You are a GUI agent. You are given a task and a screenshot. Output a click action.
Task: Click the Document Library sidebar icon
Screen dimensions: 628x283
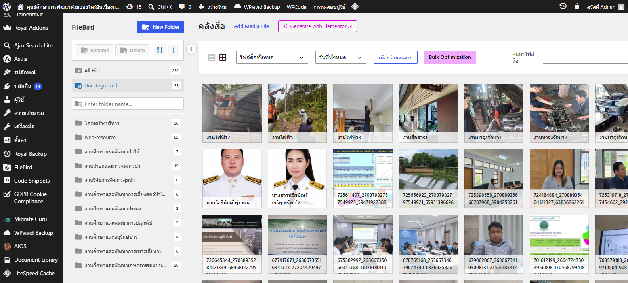point(7,260)
